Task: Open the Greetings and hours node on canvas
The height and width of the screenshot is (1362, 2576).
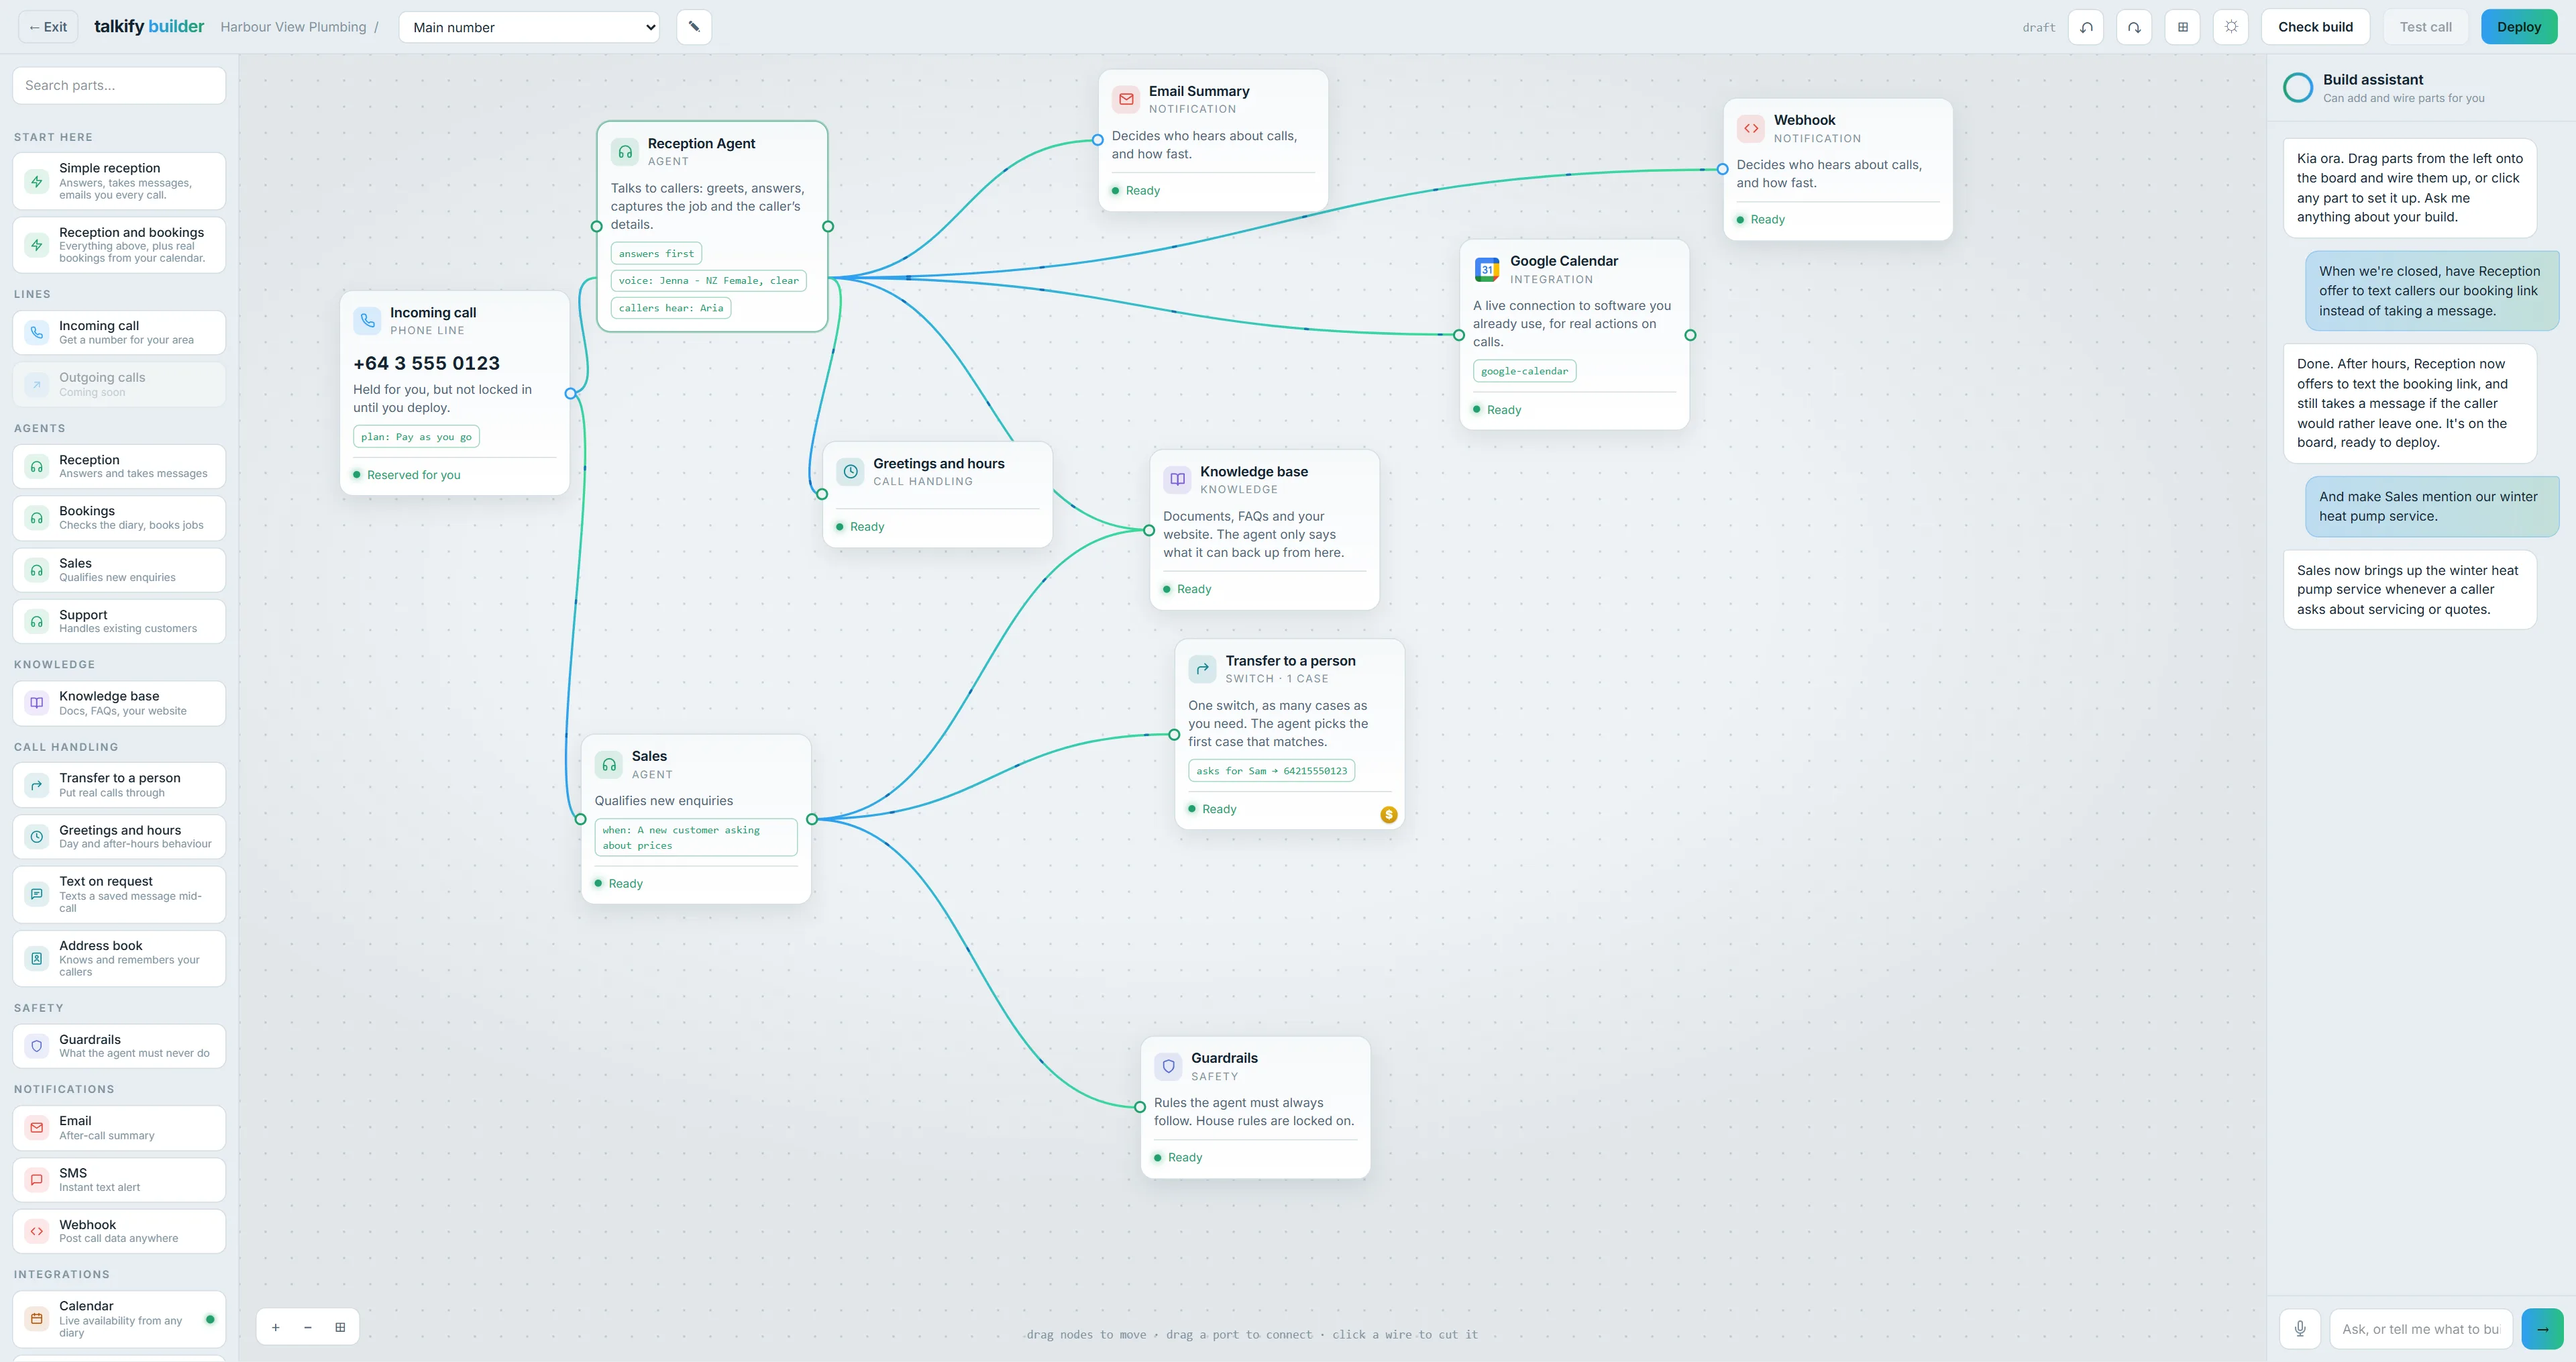Action: tap(937, 494)
